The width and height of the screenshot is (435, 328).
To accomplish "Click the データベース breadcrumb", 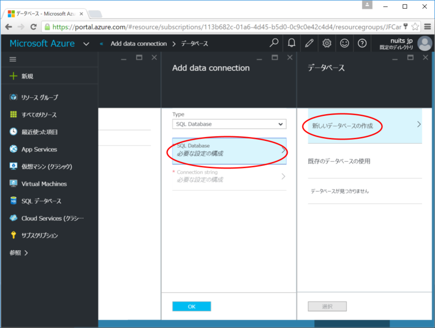I will point(195,44).
